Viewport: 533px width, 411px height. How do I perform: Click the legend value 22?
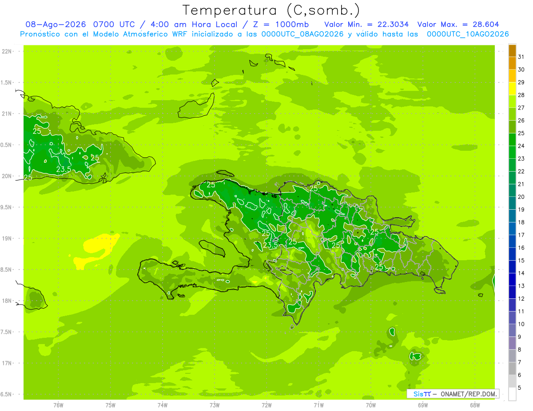pyautogui.click(x=521, y=171)
